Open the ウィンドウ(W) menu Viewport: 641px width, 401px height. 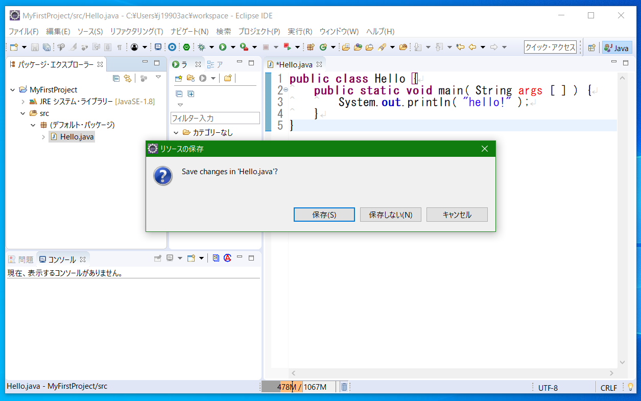point(339,31)
